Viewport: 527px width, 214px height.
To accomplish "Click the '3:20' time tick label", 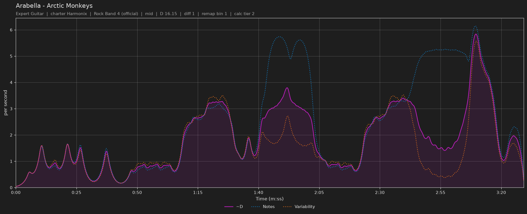I will pyautogui.click(x=501, y=192).
